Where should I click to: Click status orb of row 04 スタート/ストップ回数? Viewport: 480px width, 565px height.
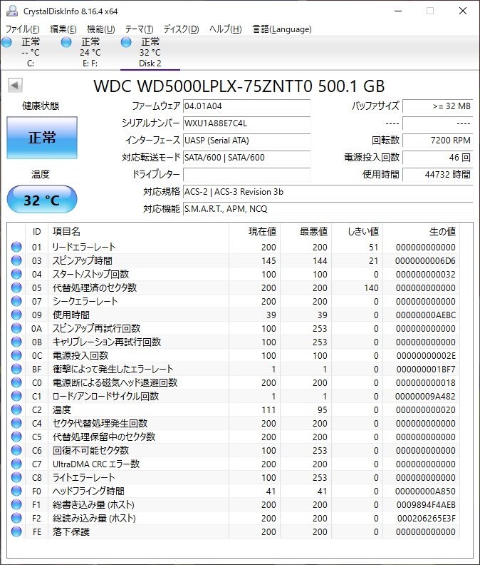pyautogui.click(x=16, y=274)
